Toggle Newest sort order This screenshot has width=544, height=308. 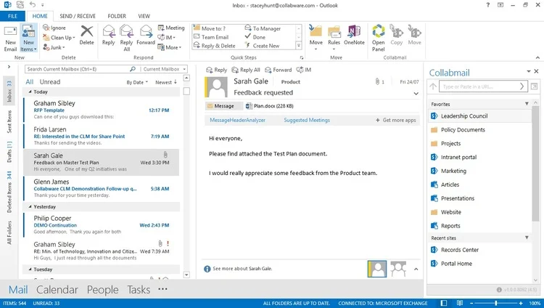pyautogui.click(x=166, y=82)
